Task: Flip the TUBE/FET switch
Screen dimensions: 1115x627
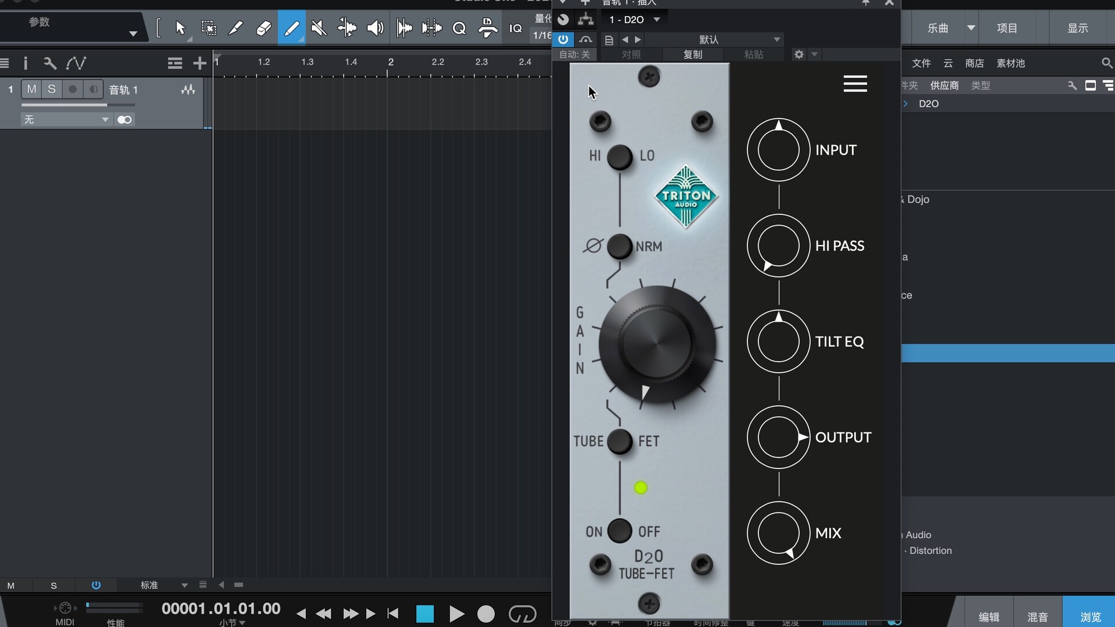Action: (x=619, y=441)
